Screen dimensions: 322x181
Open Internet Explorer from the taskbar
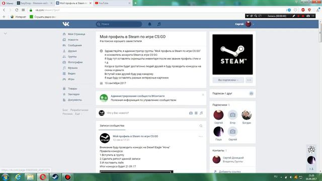(x=18, y=177)
